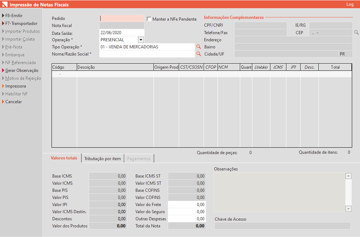Screen dimensions: 360x237
Task: Open the Operação dropdown arrow
Action: (141, 40)
